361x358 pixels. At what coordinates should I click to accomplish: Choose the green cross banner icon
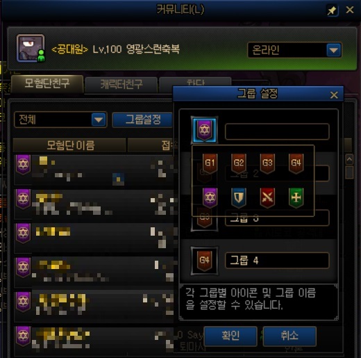[296, 197]
